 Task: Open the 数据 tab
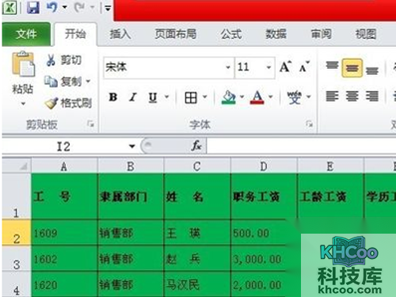(x=276, y=34)
